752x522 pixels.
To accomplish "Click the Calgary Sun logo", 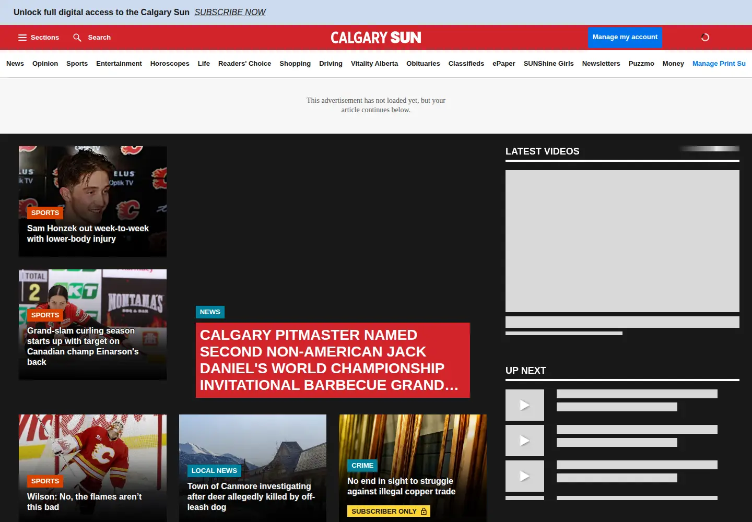I will tap(376, 38).
